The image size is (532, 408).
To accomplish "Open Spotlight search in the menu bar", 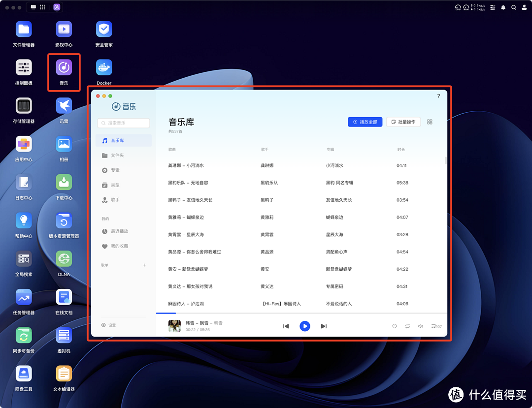I will click(x=514, y=7).
